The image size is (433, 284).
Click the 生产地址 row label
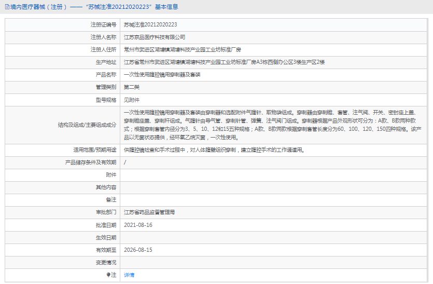[106, 62]
